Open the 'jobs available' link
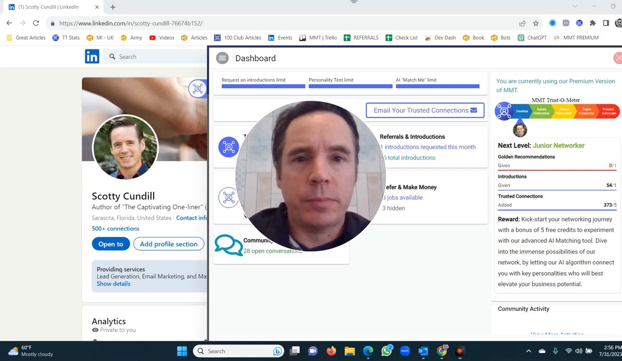Viewport: 622px width, 361px height. (x=403, y=198)
